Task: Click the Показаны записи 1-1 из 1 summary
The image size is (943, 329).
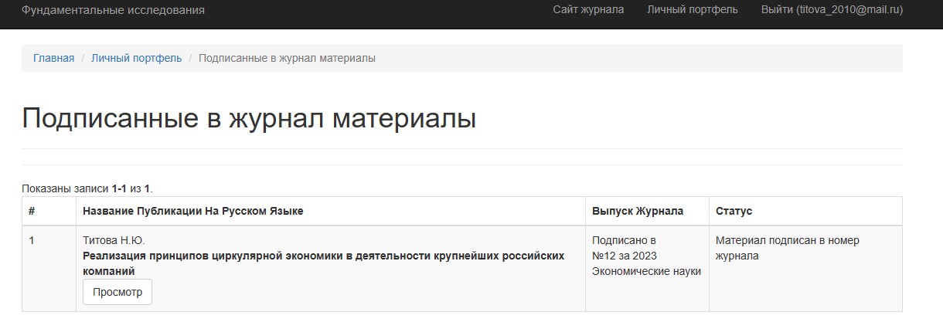Action: [x=87, y=188]
